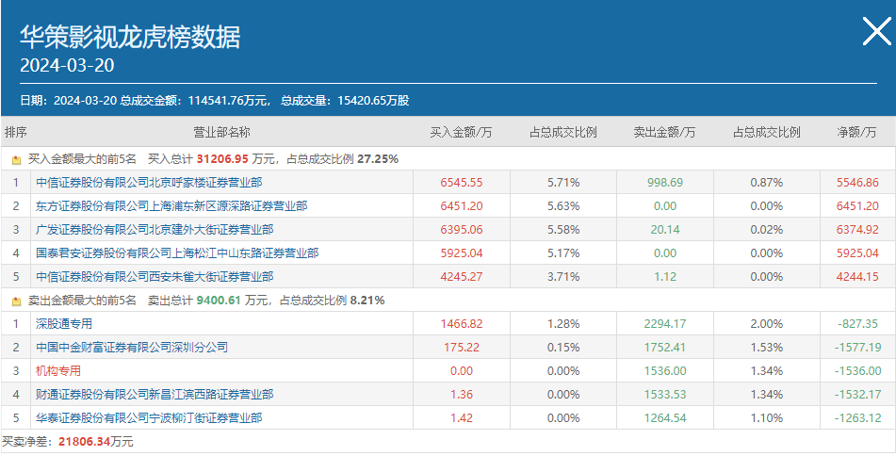Screen dimensions: 896x456
Task: Select sell amount 2294.17
Action: coord(665,324)
